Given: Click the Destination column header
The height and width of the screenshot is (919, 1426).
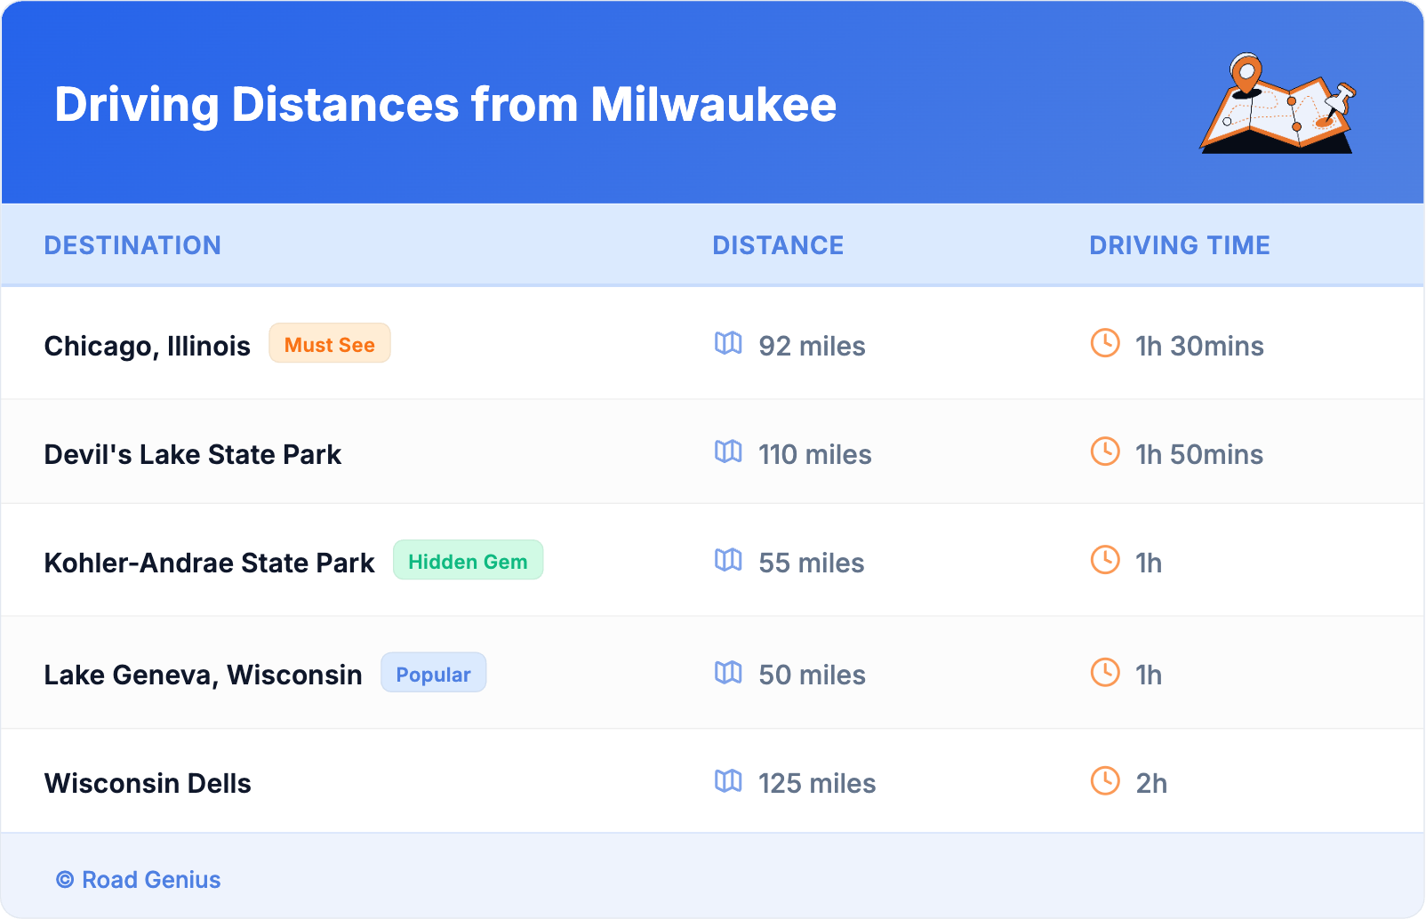Looking at the screenshot, I should [x=132, y=245].
